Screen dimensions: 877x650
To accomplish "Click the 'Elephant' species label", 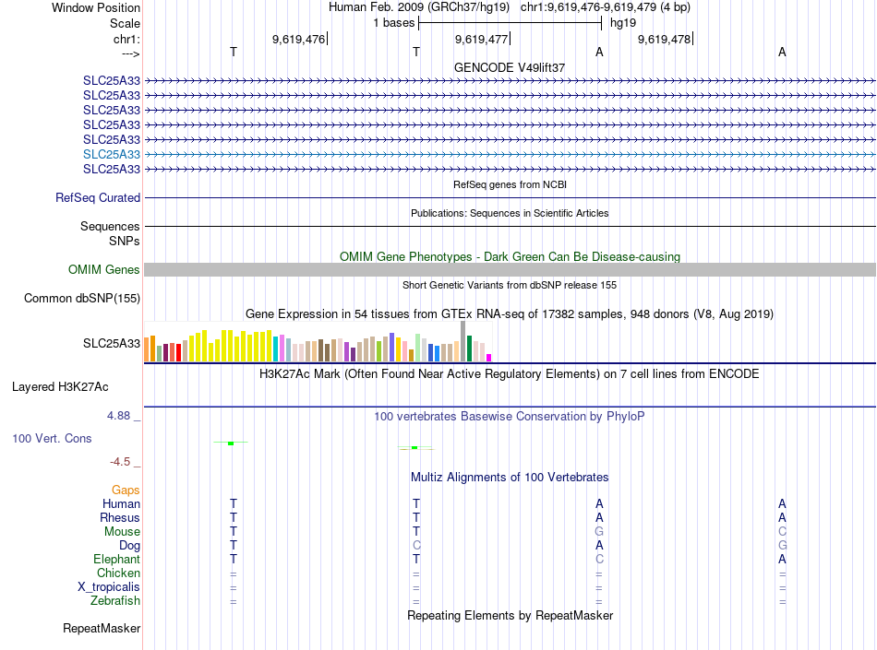I will pyautogui.click(x=117, y=560).
